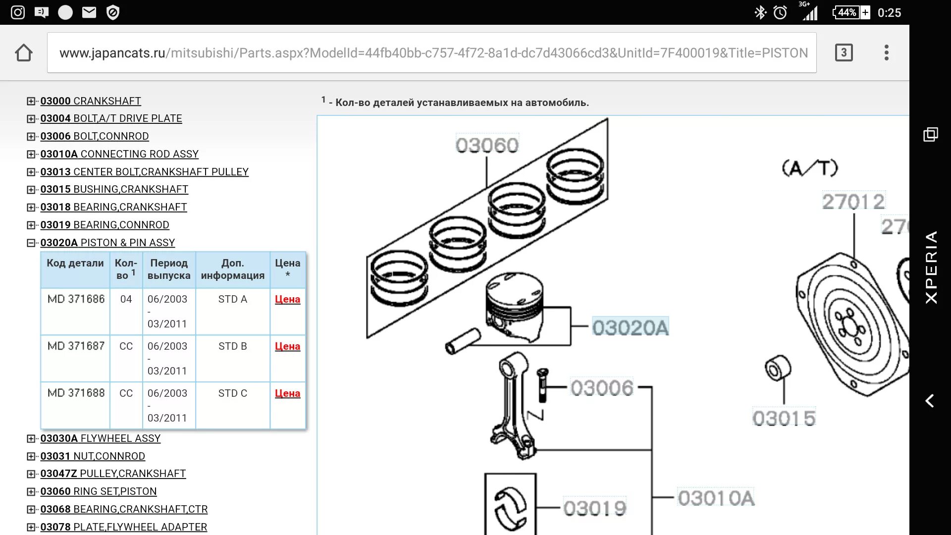This screenshot has height=535, width=951.
Task: Tap the Instagram notification icon
Action: [18, 12]
